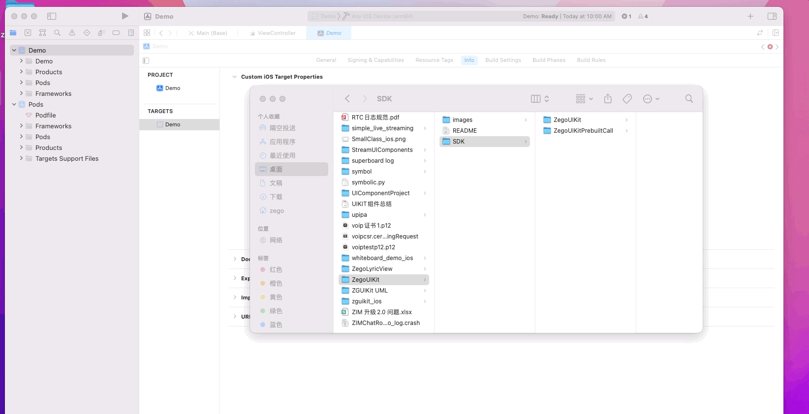
Task: Open the report navigator icon
Action: pyautogui.click(x=131, y=33)
